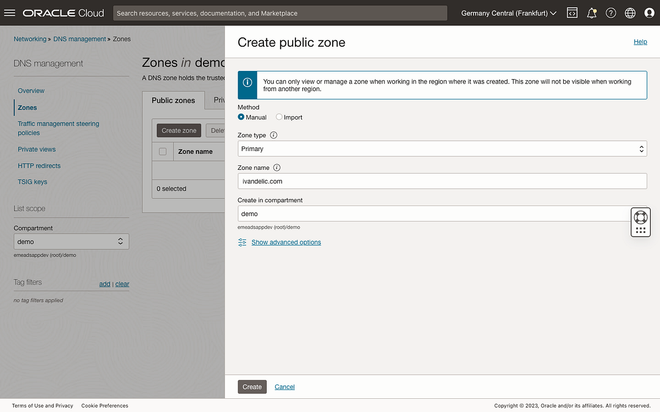Launch Cloud Shell from the top bar
Viewport: 660px width, 412px height.
572,13
